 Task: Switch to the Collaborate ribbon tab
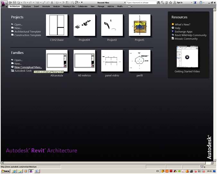[83, 6]
